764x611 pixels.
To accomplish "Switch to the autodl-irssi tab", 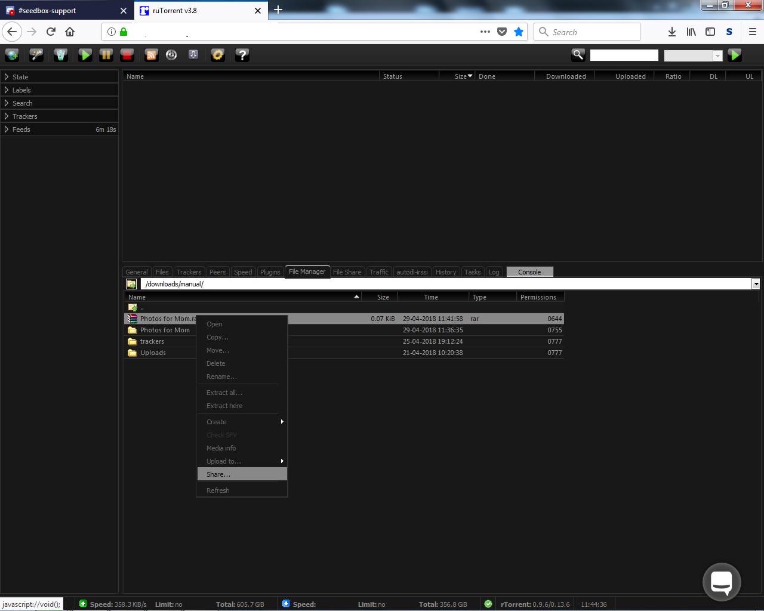I will click(412, 272).
